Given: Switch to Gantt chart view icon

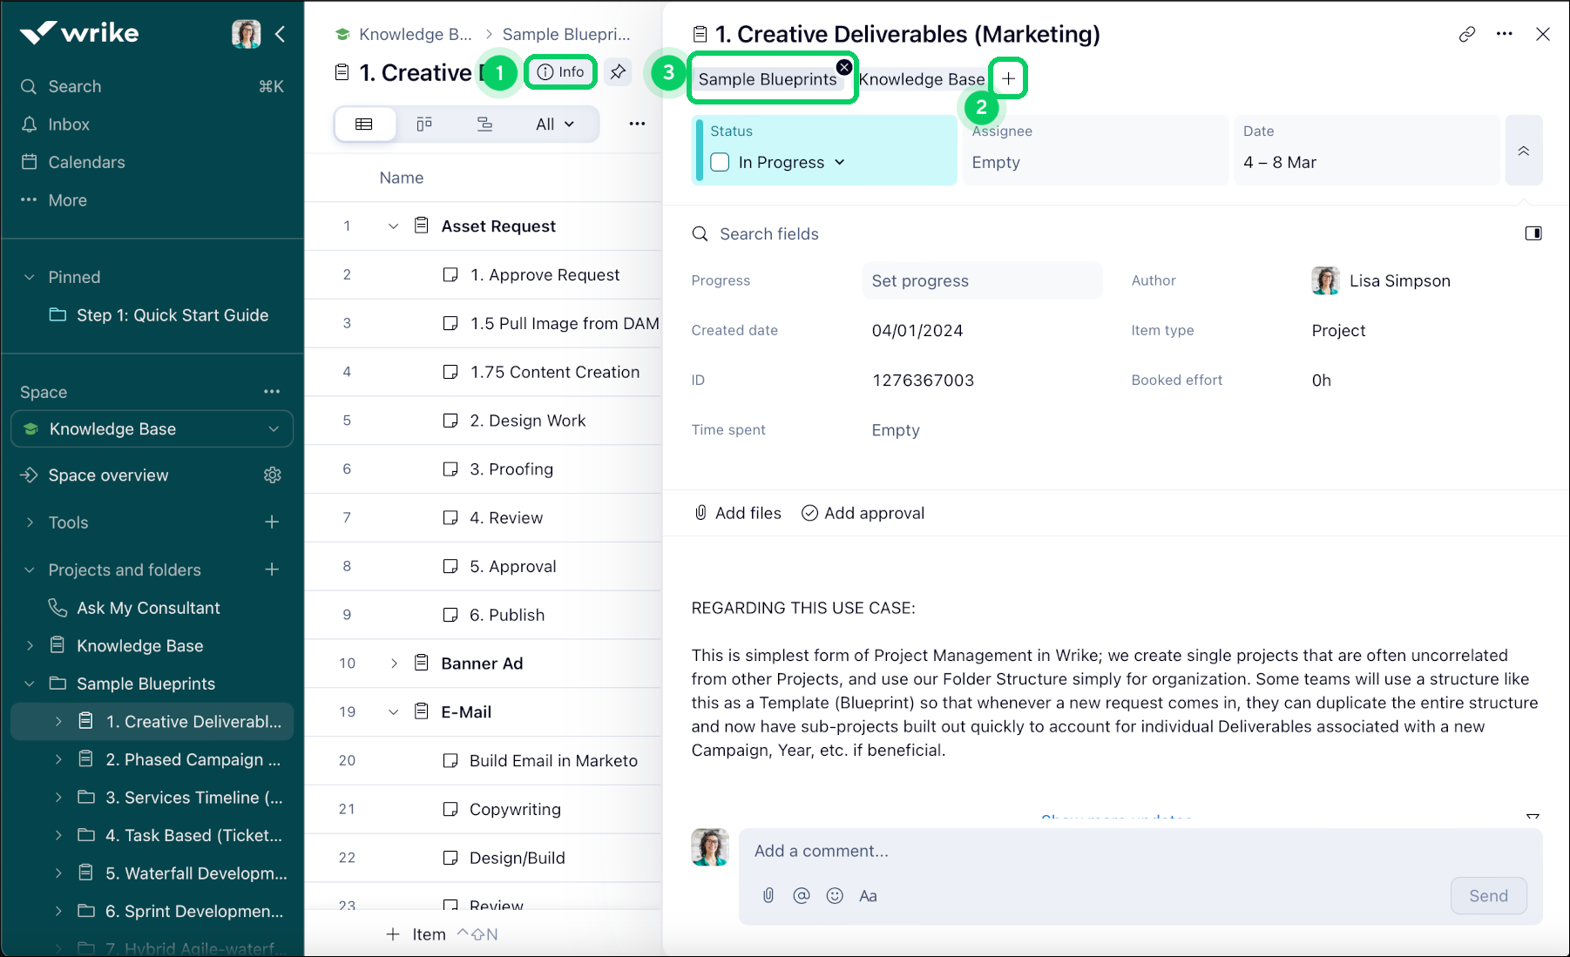Looking at the screenshot, I should point(484,124).
